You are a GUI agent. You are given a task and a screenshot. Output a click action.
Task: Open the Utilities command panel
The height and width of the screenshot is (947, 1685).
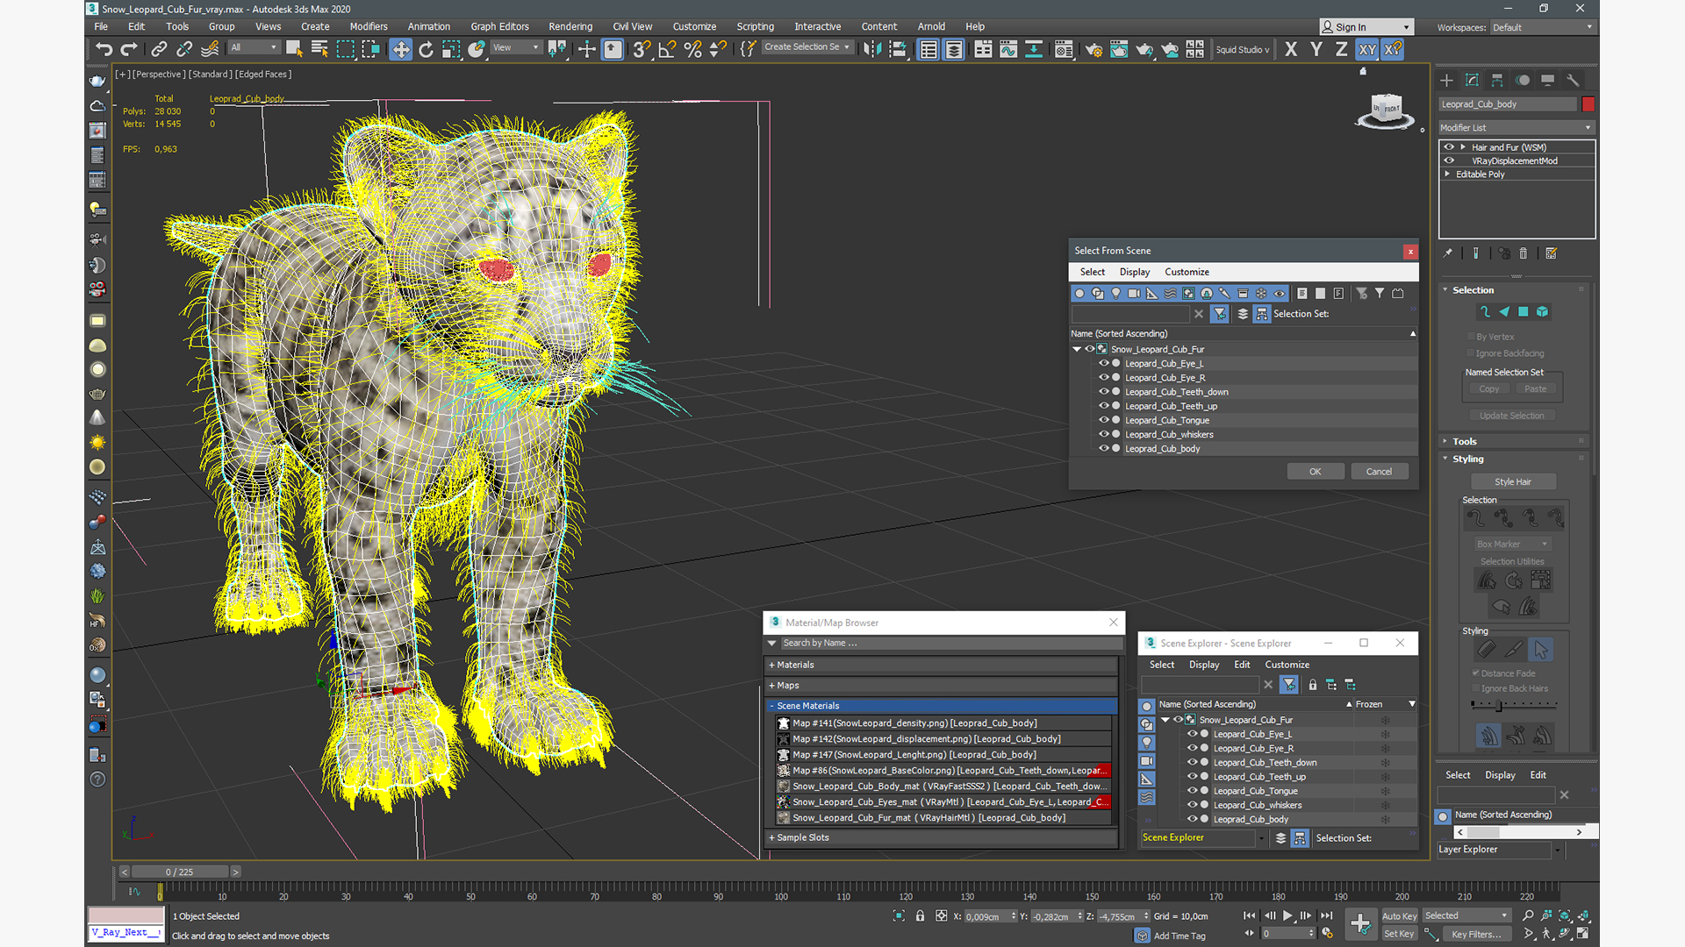[1573, 80]
